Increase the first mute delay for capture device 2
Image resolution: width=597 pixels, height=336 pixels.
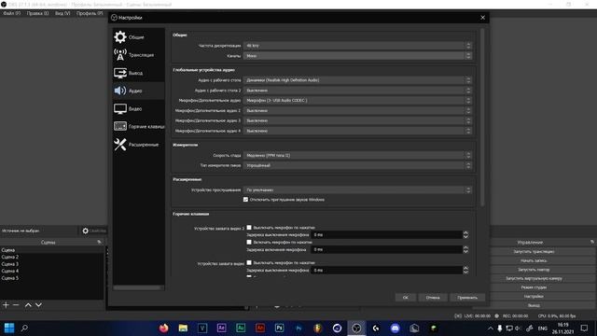point(465,232)
